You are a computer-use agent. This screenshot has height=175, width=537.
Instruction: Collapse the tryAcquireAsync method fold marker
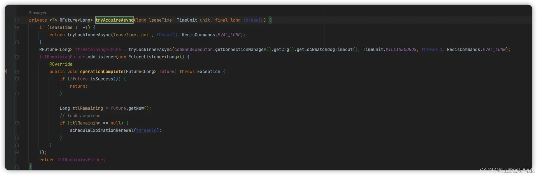point(17,20)
